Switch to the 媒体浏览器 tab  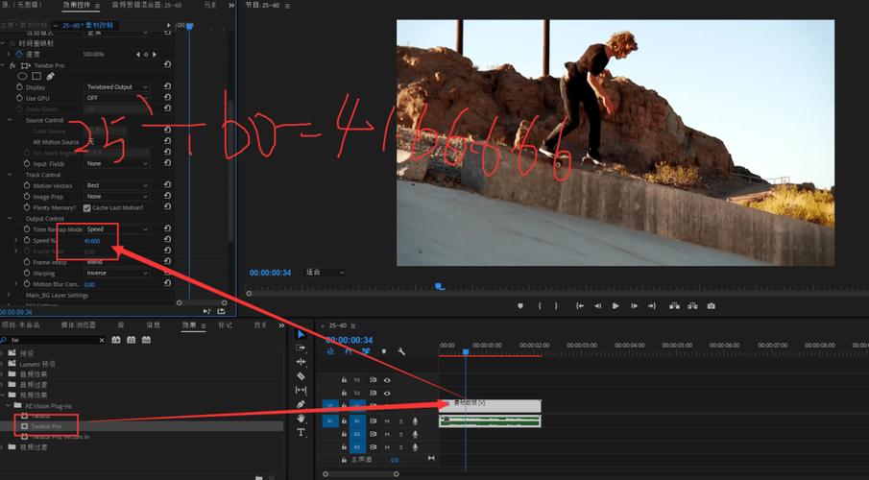[x=78, y=324]
